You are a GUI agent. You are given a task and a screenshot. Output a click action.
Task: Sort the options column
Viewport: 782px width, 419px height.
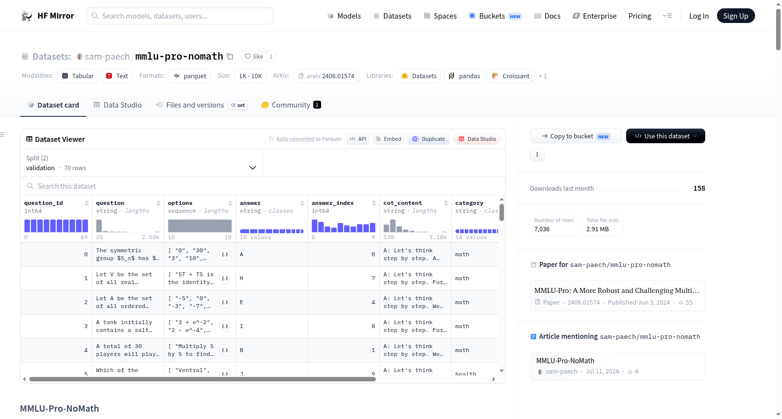pyautogui.click(x=230, y=203)
